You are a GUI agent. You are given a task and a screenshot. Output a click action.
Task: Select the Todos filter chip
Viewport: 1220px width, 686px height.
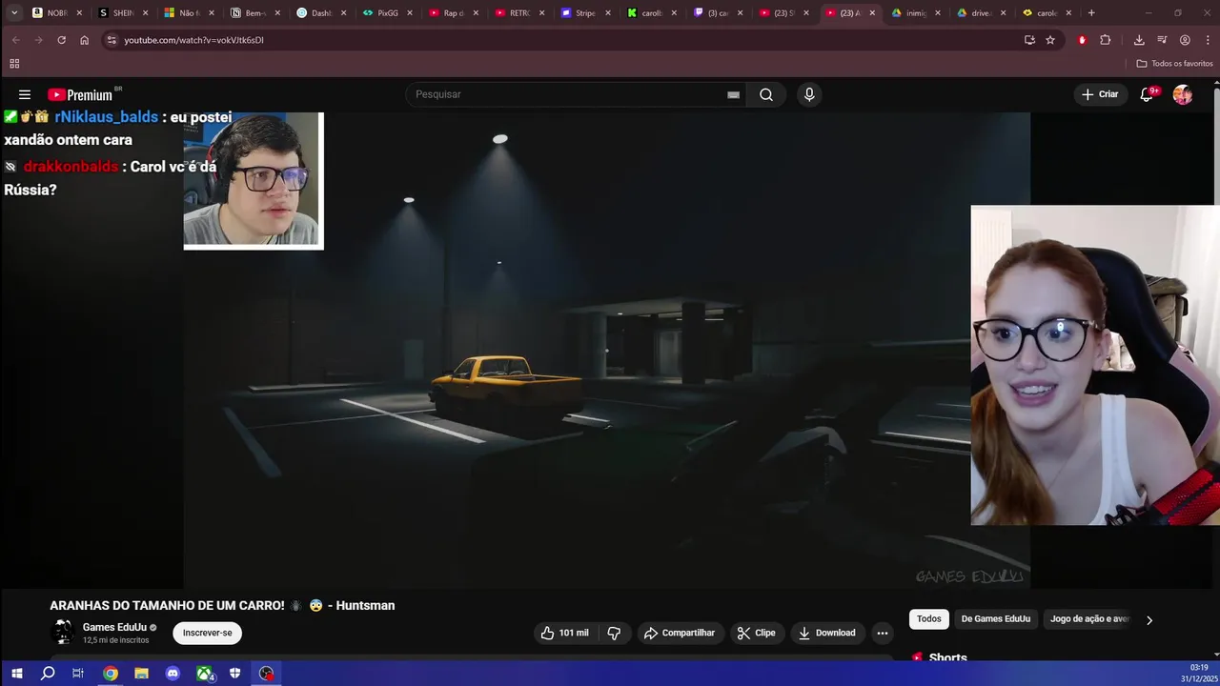[928, 619]
